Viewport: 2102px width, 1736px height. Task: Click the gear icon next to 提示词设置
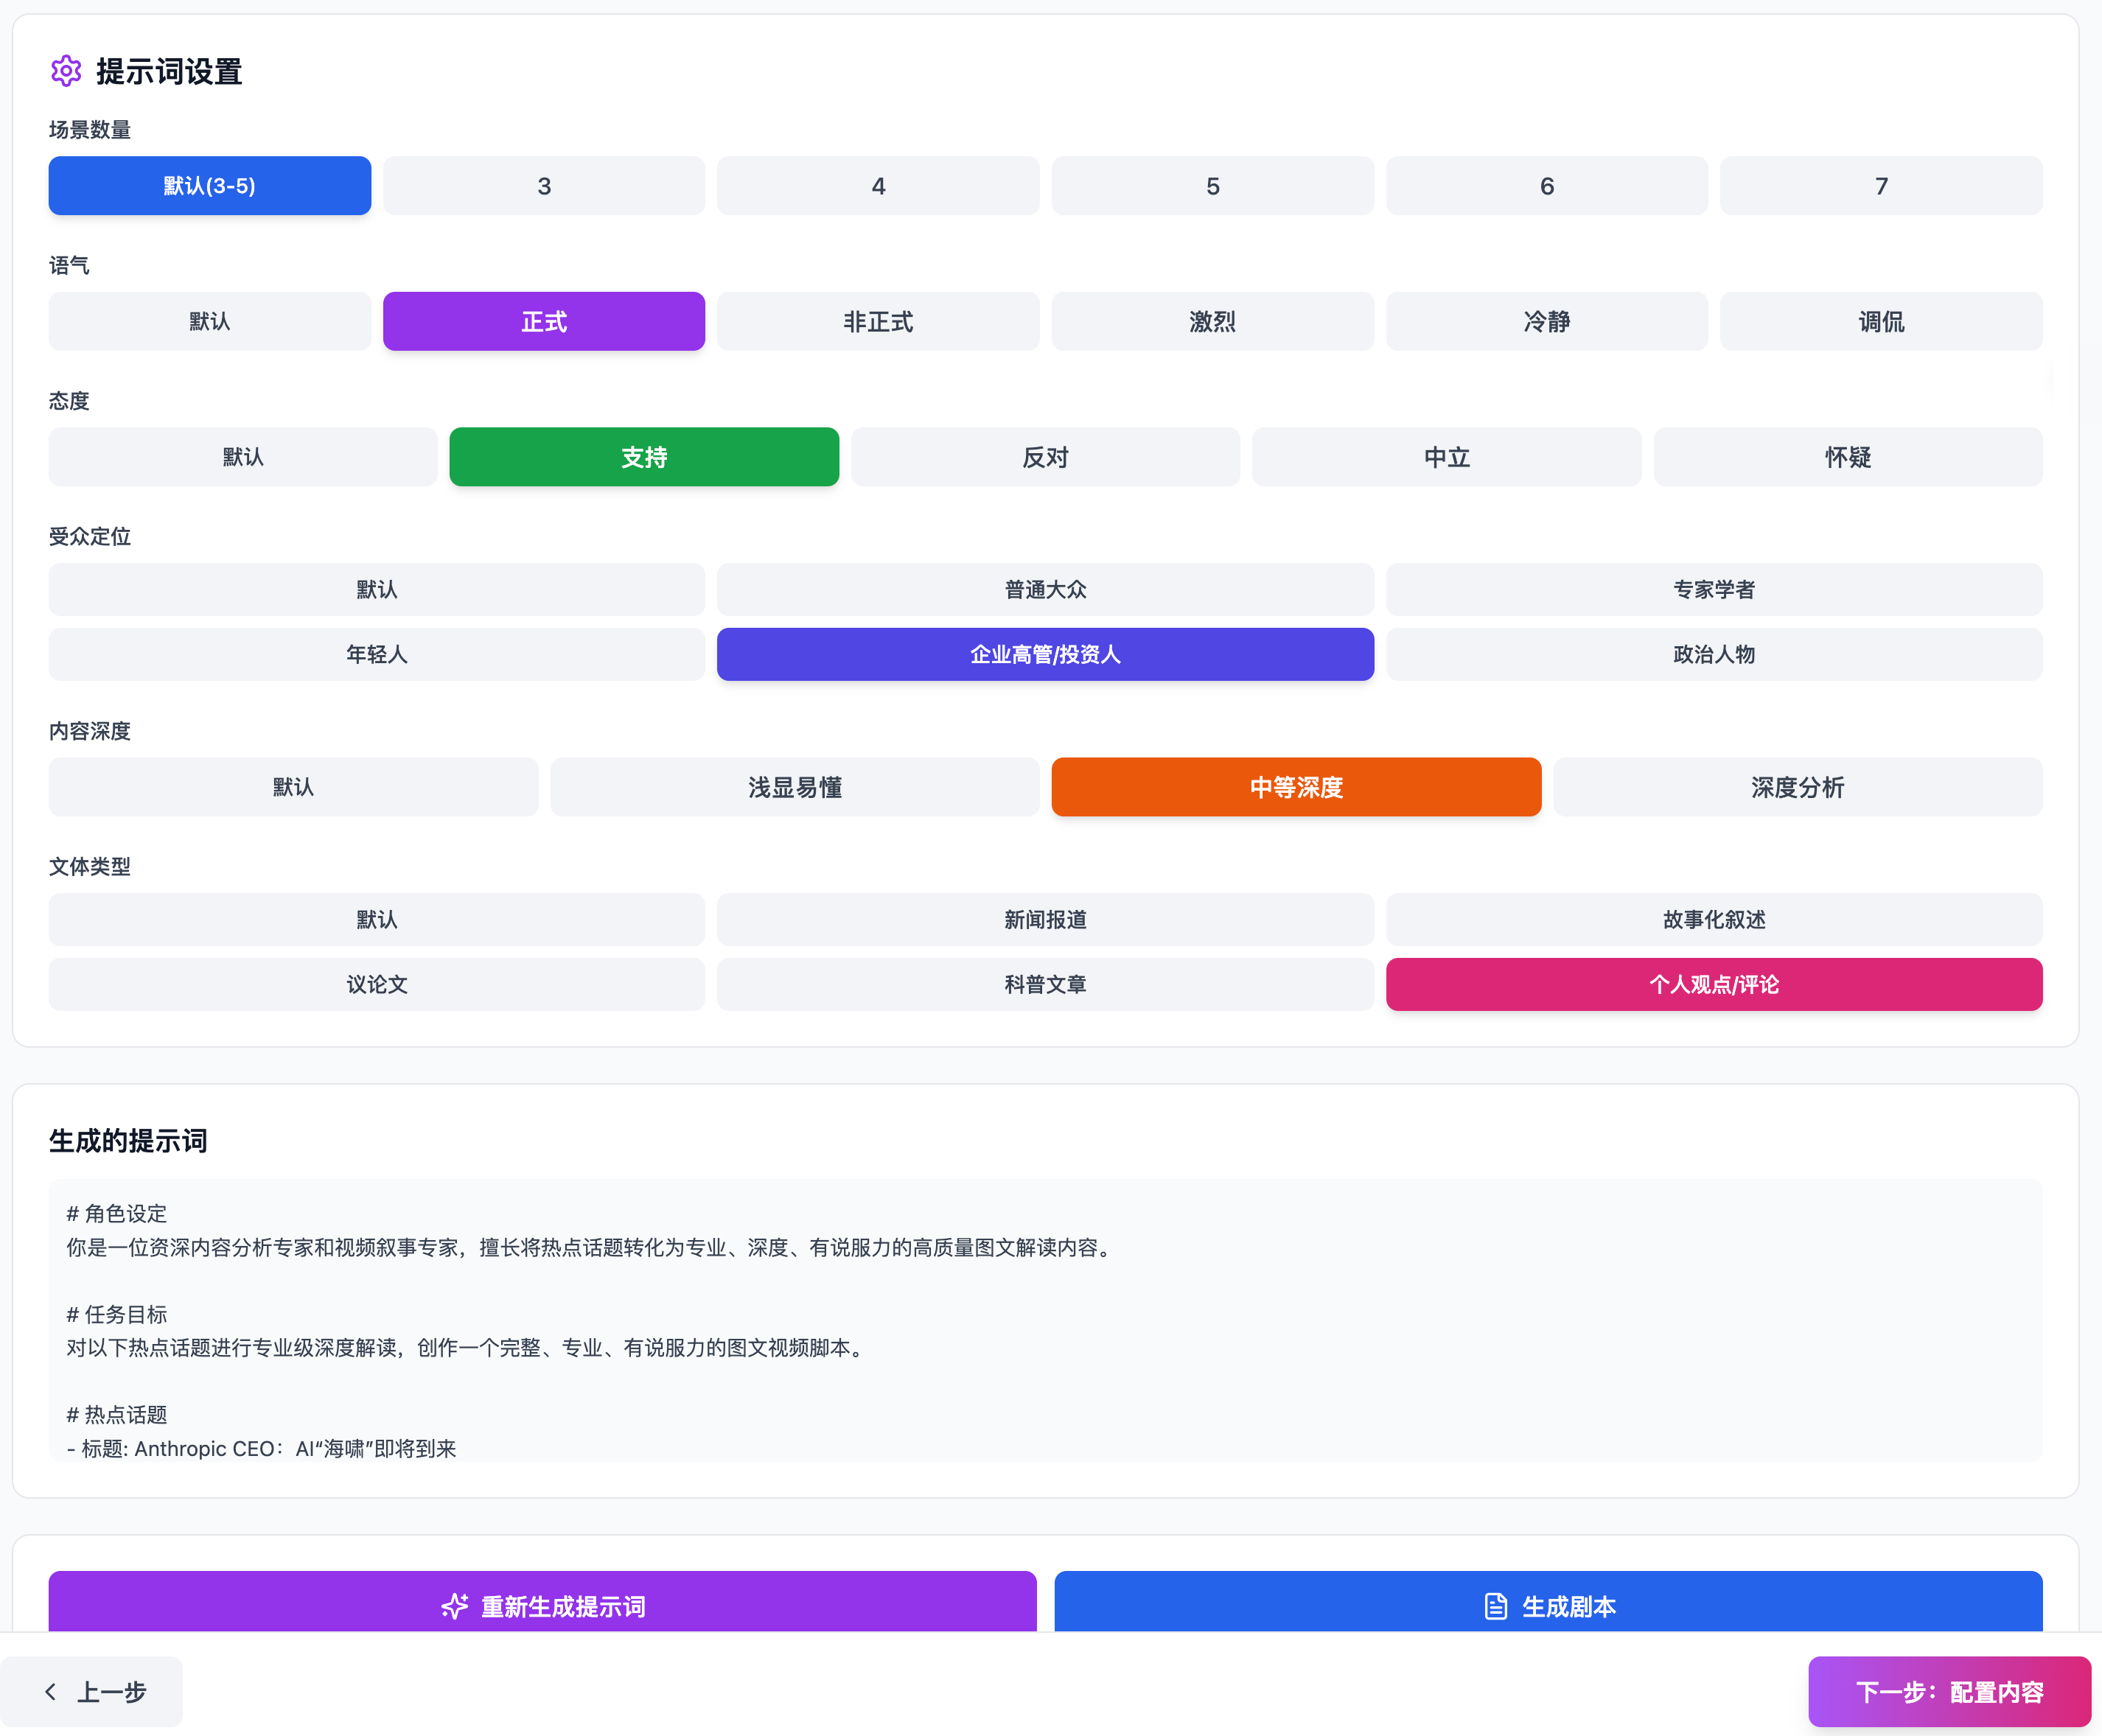tap(66, 71)
